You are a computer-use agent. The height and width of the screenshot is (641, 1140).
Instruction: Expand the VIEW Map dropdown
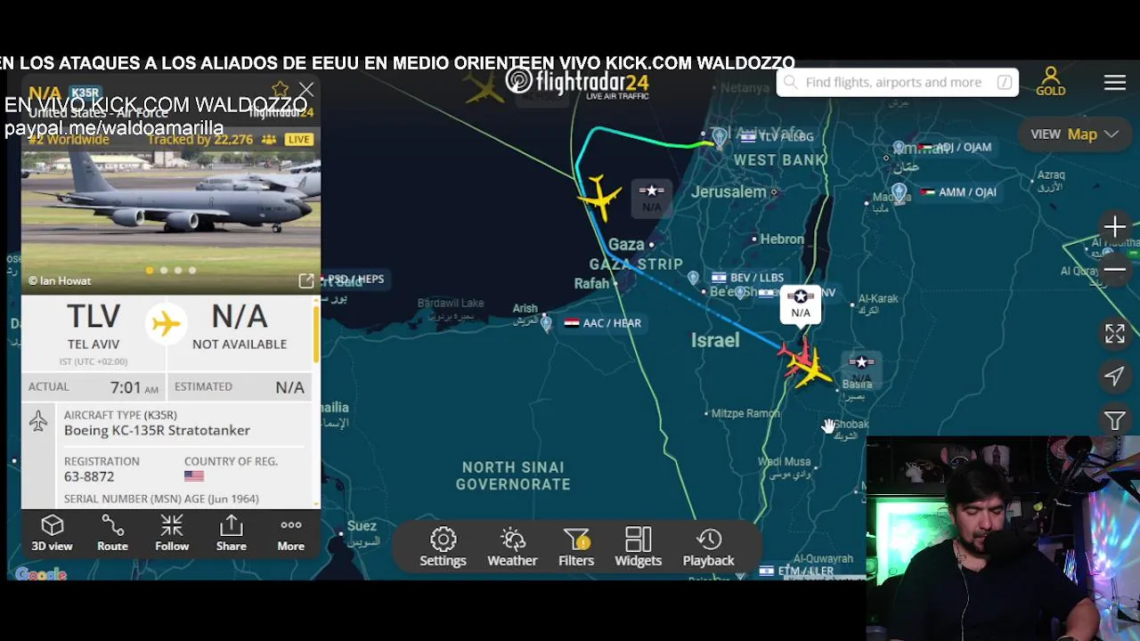(x=1074, y=134)
